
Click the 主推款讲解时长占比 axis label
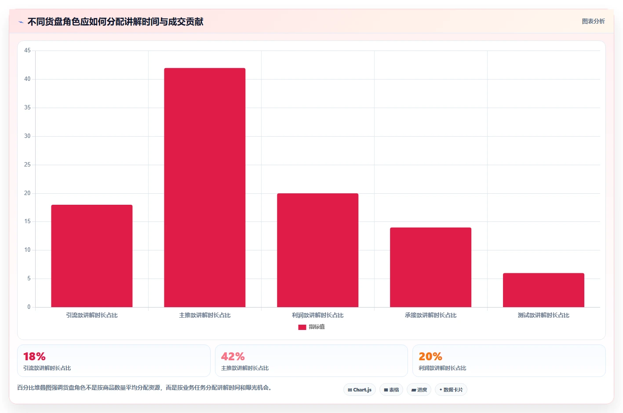tap(205, 315)
